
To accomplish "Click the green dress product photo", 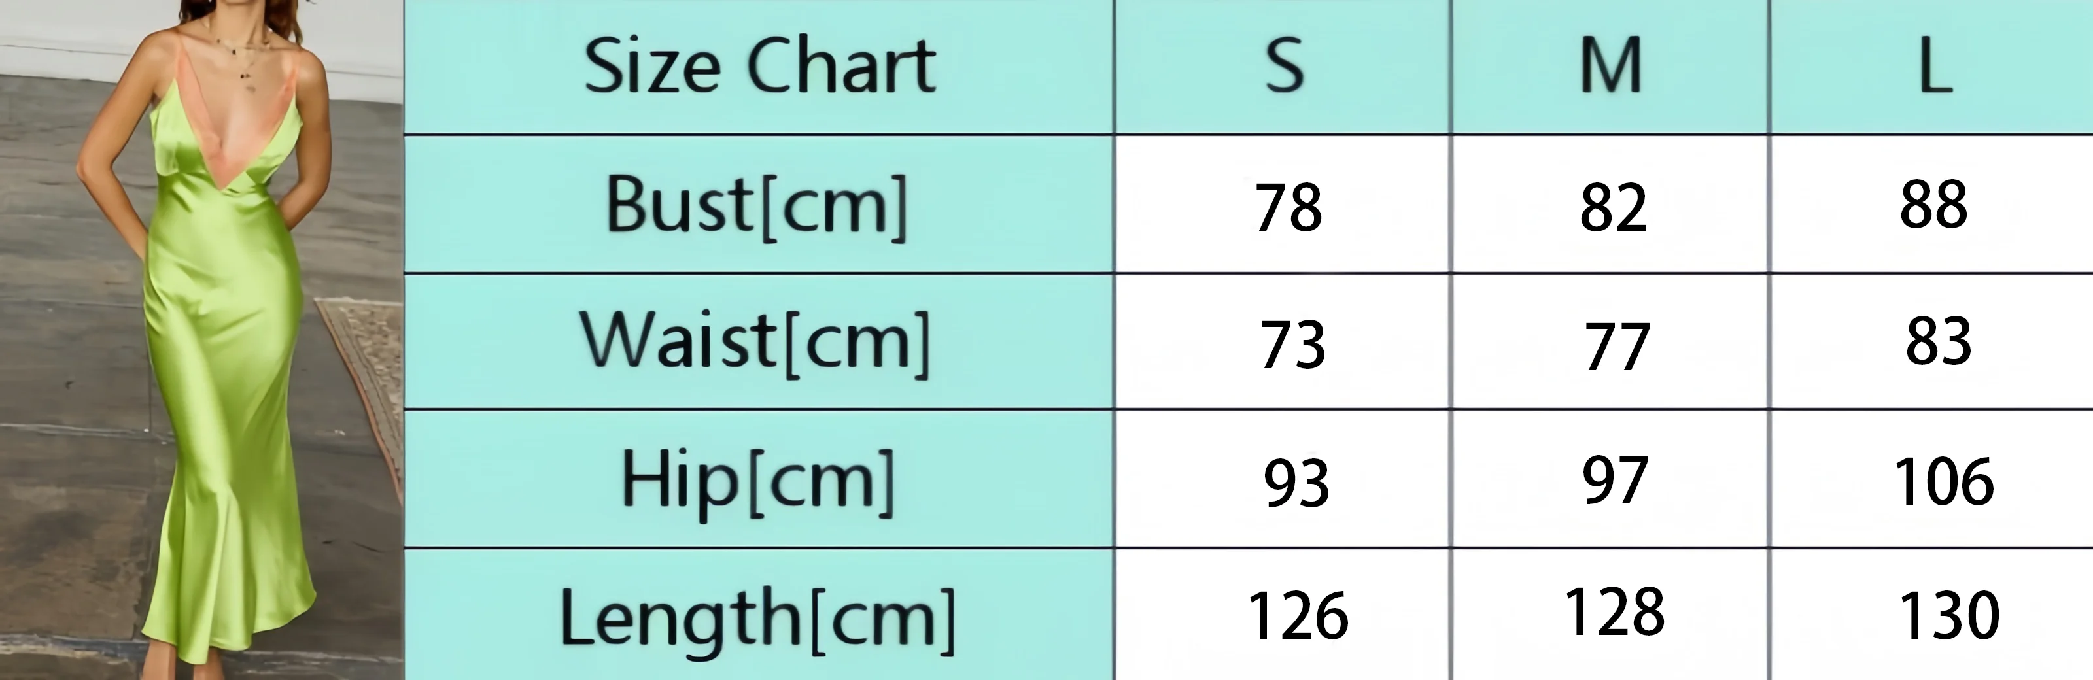I will (x=201, y=339).
